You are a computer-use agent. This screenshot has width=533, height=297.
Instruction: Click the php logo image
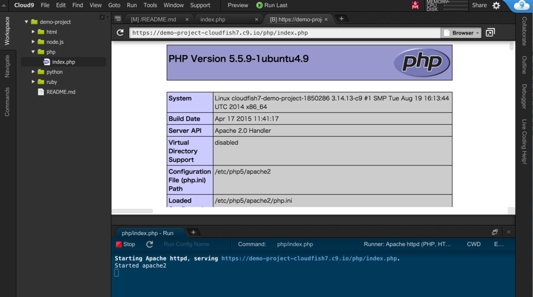pos(422,62)
